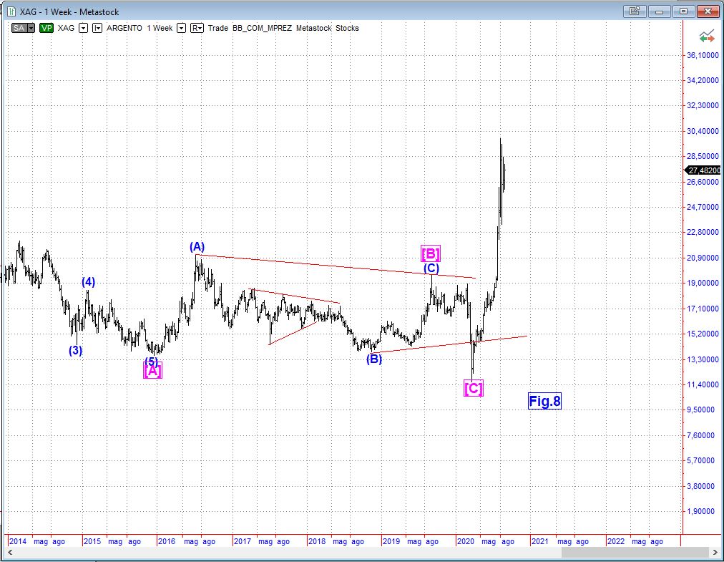This screenshot has height=562, width=724.
Task: Select the blue (5) wave label
Action: pos(152,361)
